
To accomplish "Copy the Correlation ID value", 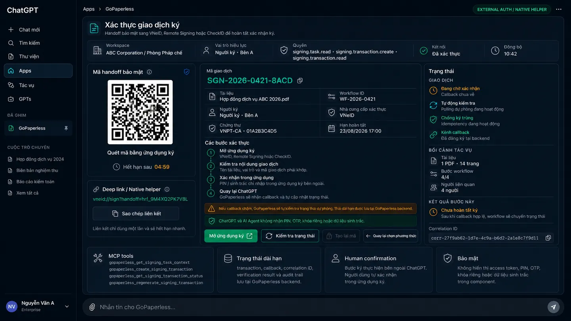I will [548, 238].
